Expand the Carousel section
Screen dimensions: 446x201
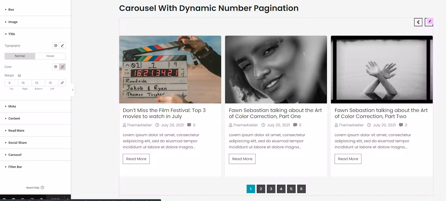click(x=35, y=155)
